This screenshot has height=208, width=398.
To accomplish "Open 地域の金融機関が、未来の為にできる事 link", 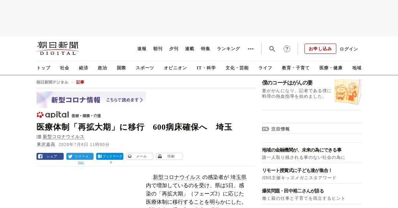I will (x=302, y=150).
